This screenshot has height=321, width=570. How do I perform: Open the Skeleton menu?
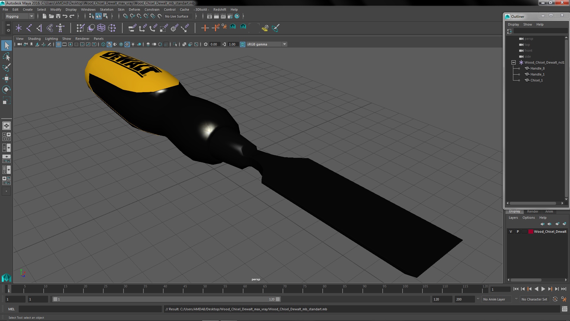pos(107,10)
